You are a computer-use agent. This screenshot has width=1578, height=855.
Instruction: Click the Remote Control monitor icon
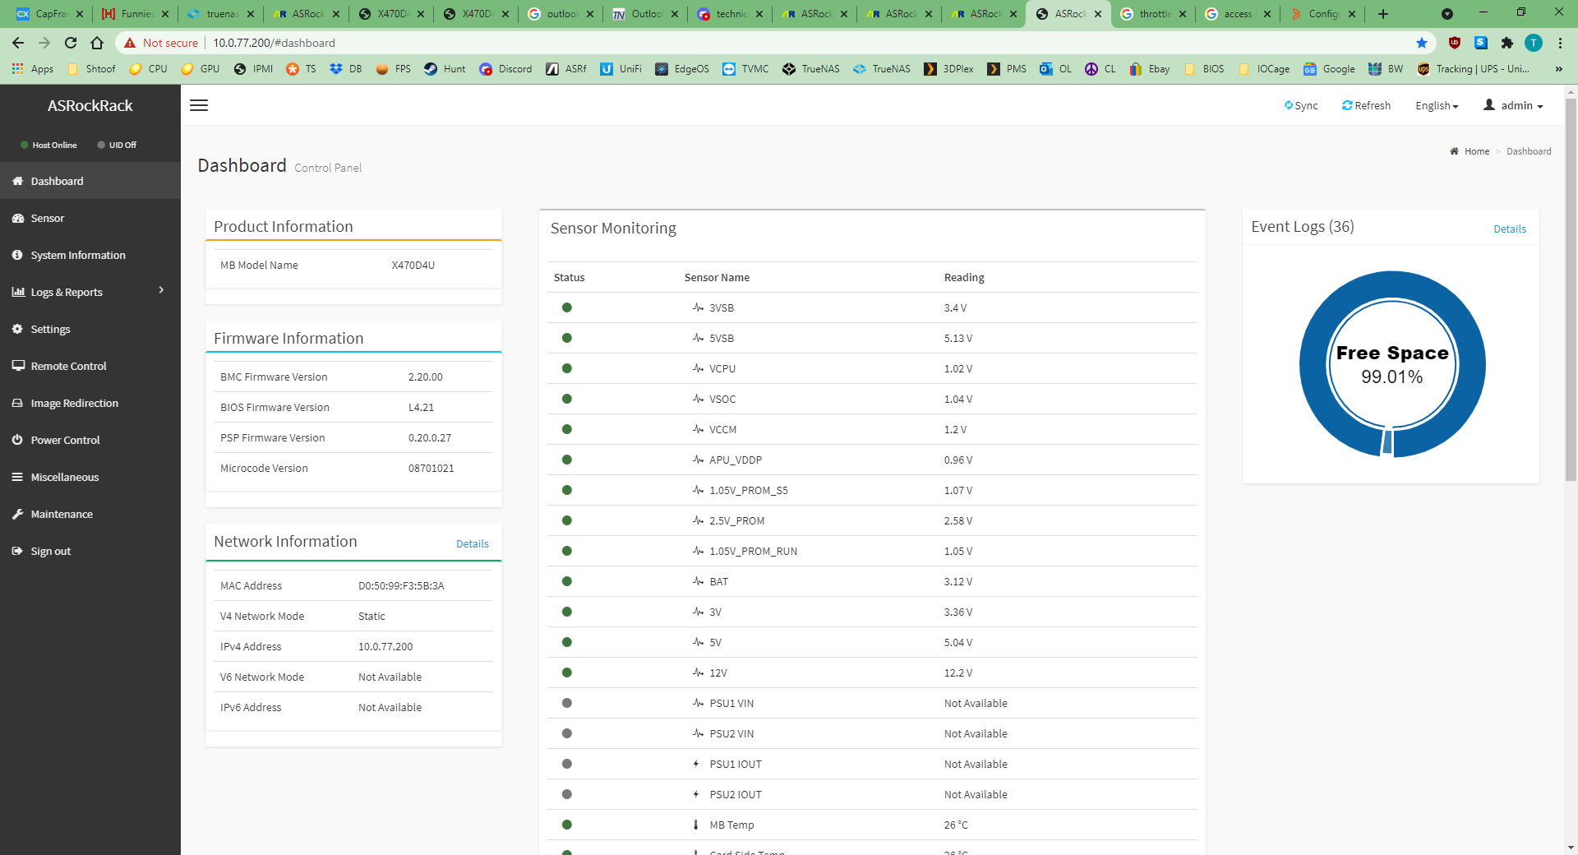(17, 366)
